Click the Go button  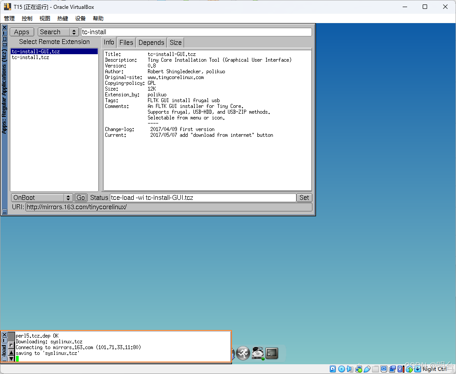coord(80,198)
